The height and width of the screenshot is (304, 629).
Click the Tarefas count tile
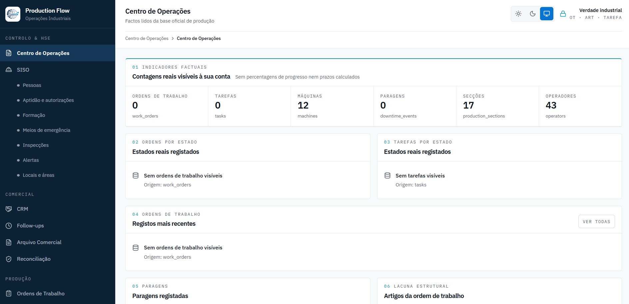point(250,106)
